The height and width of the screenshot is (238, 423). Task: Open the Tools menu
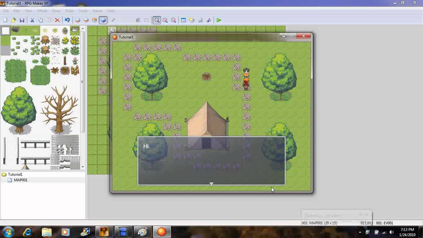pyautogui.click(x=83, y=11)
